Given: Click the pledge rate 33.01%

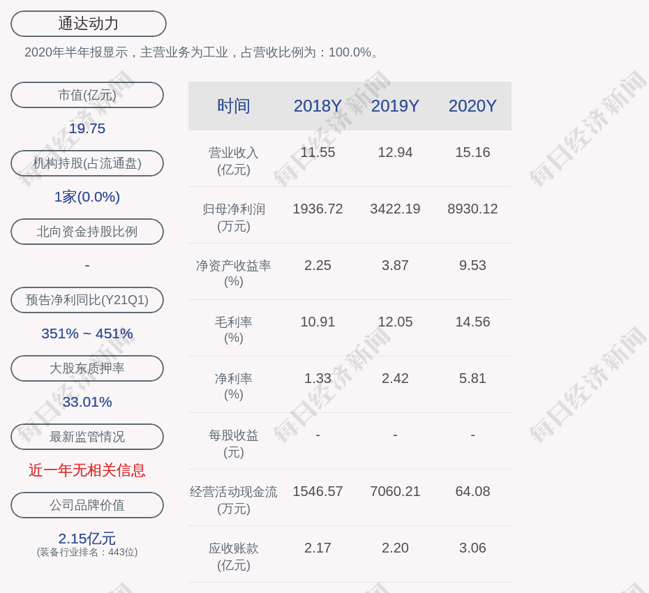Looking at the screenshot, I should tap(87, 401).
